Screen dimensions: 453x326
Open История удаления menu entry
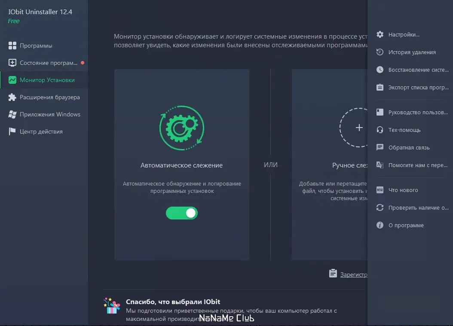[410, 52]
